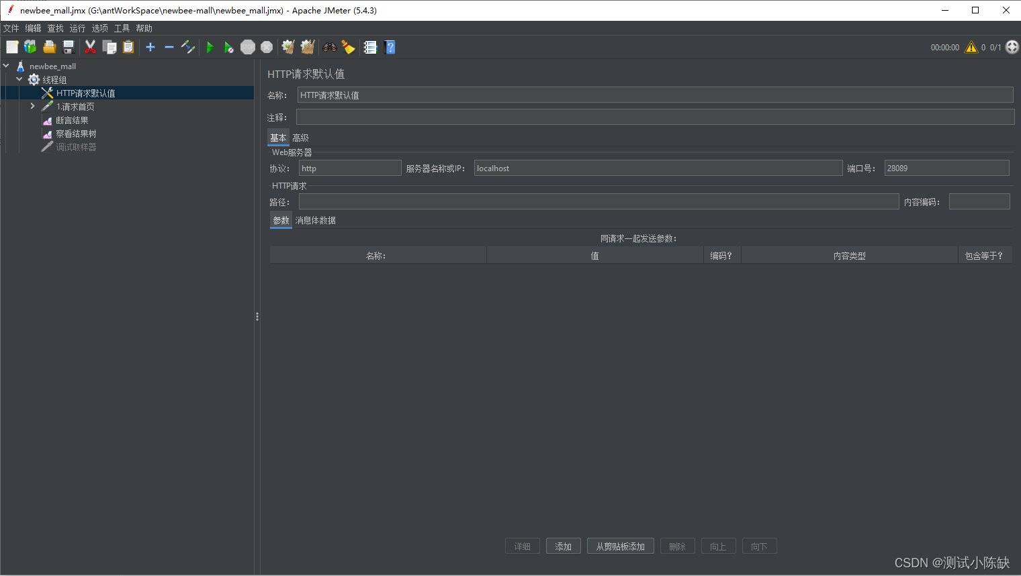The width and height of the screenshot is (1021, 576).
Task: Click the 名称 input field
Action: 655,95
